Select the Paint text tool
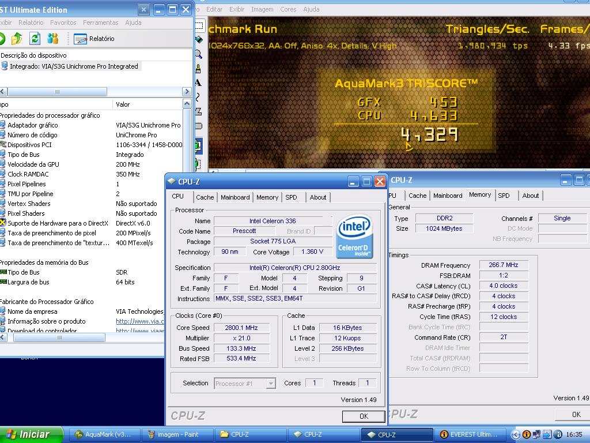The height and width of the screenshot is (443, 590). pyautogui.click(x=198, y=83)
